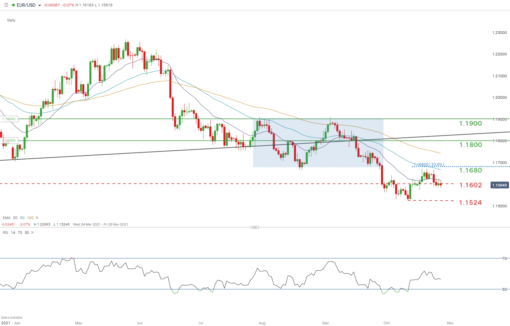This screenshot has width=510, height=326.
Task: Click the green status dot beside EUR/USD
Action: 13,5
